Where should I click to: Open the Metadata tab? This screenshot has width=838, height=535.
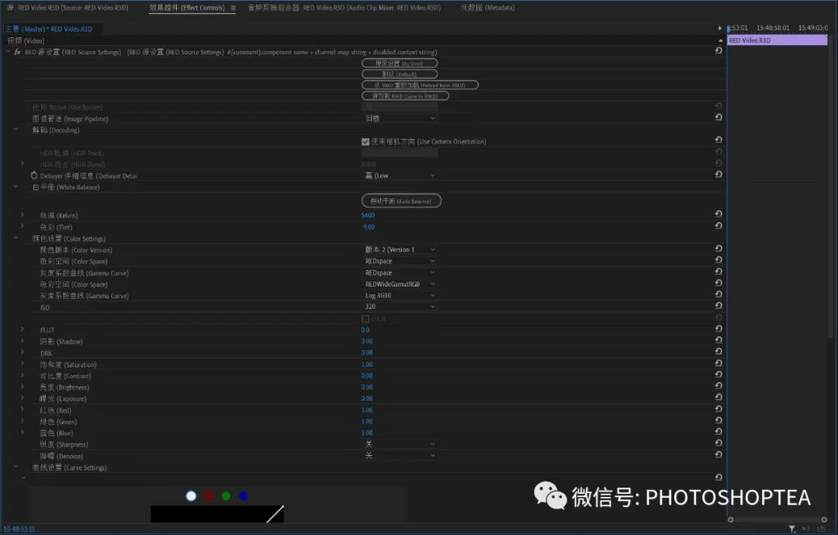click(x=487, y=8)
